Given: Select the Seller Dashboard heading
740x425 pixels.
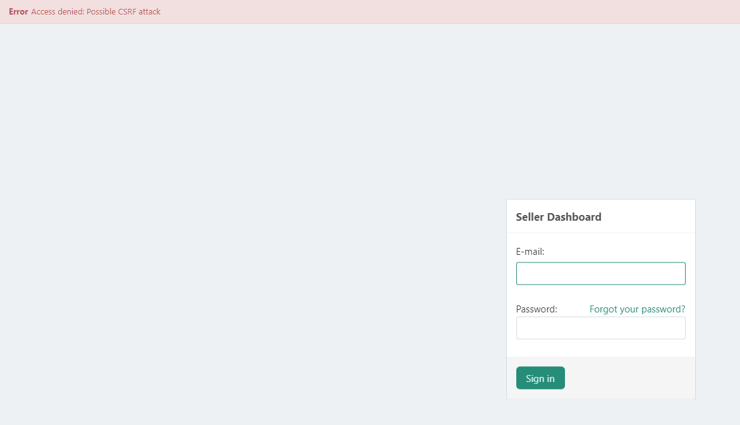Looking at the screenshot, I should pos(559,217).
